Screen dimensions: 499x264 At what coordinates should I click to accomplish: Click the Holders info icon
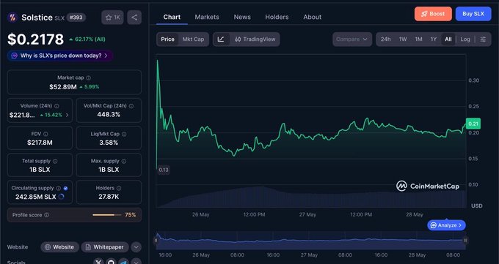[119, 188]
